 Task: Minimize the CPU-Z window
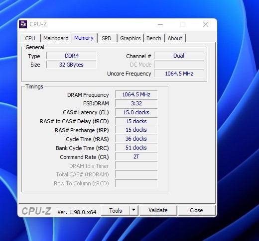[x=160, y=24]
